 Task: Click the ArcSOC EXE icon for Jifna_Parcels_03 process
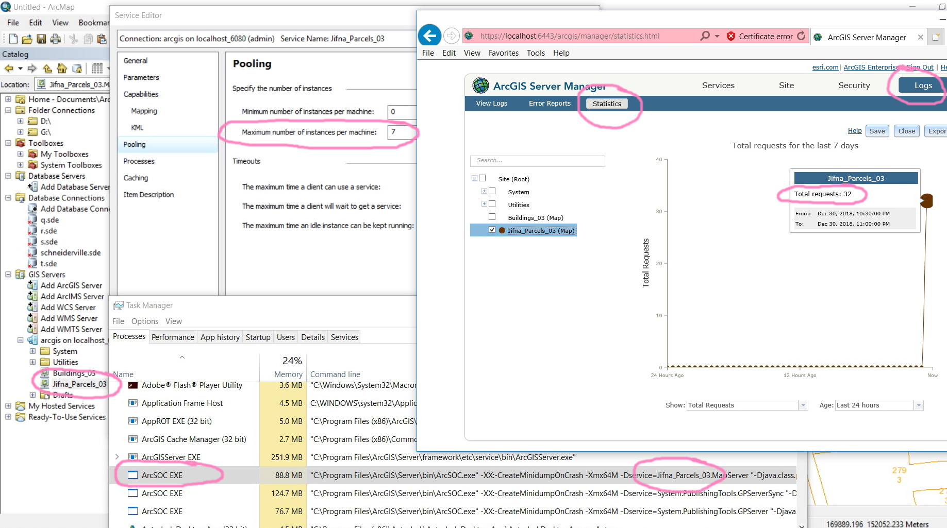(x=133, y=475)
